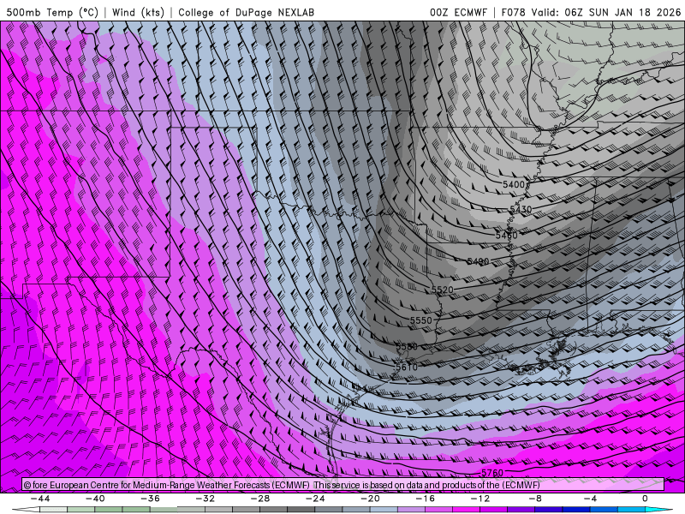Click the ECMWF copyright notice banner

click(x=343, y=485)
